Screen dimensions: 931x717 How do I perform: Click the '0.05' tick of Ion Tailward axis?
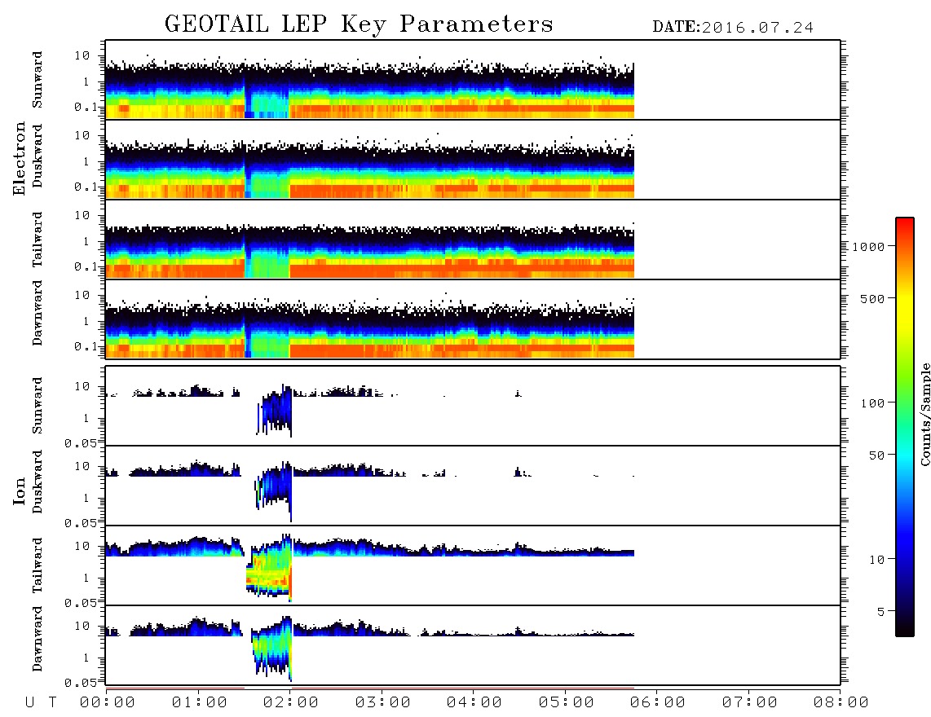point(81,602)
